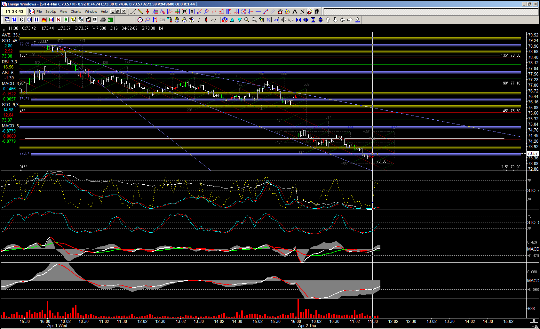Click the flame icon
Image resolution: width=540 pixels, height=329 pixels.
pos(44,20)
